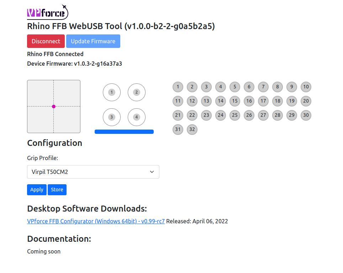This screenshot has height=273, width=343.
Task: Click button indicator 15
Action: pos(235,101)
